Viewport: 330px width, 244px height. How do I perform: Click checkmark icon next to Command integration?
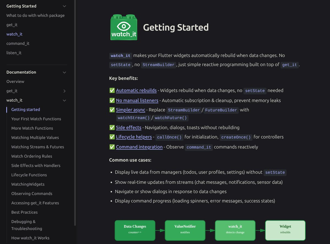pos(112,147)
